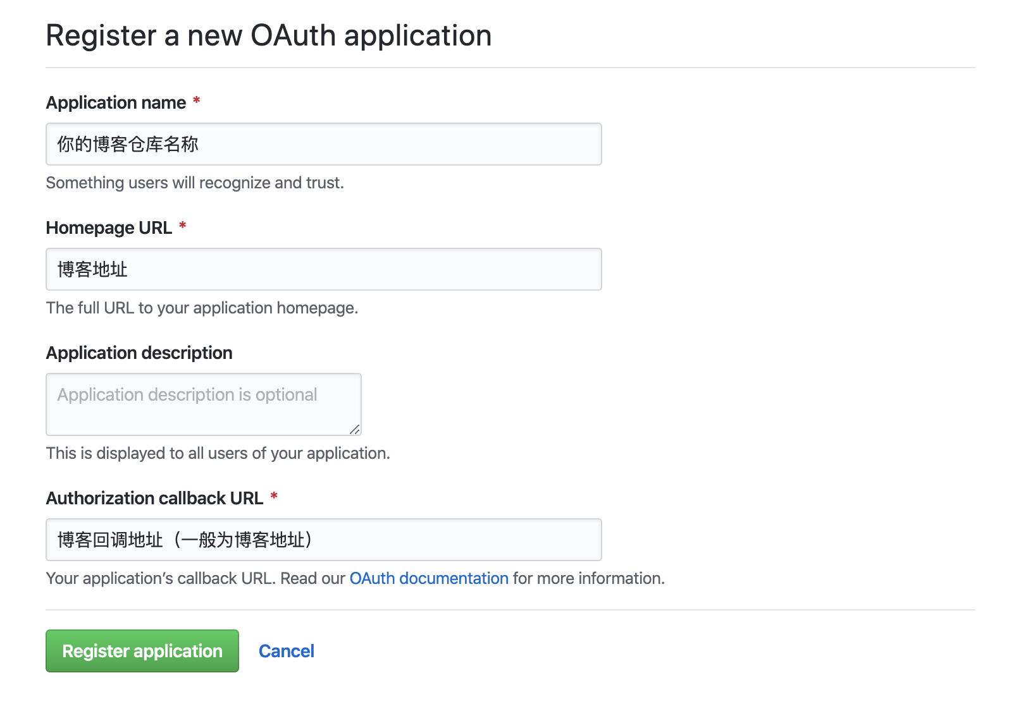The width and height of the screenshot is (1021, 704).
Task: Submit with the green Register application button
Action: [142, 651]
